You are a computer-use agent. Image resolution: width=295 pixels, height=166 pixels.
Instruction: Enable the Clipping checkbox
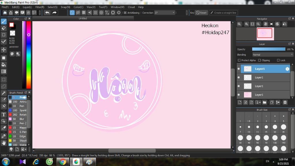(x=260, y=60)
